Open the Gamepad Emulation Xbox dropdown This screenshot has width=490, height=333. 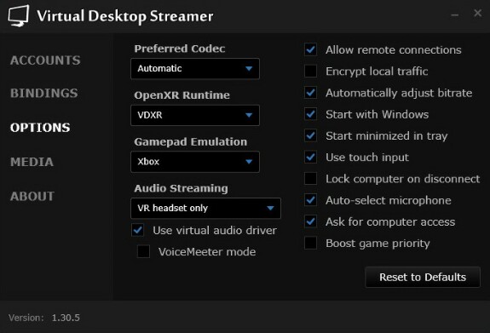[195, 162]
